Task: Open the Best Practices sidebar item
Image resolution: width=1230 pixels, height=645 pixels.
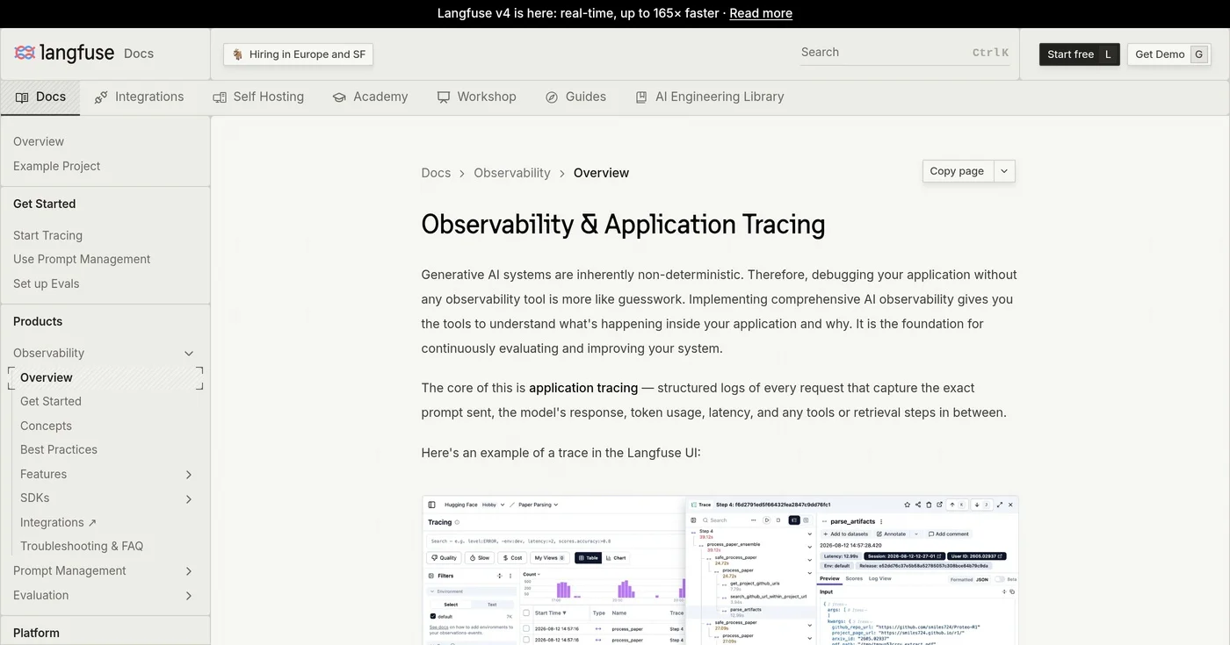Action: point(59,449)
